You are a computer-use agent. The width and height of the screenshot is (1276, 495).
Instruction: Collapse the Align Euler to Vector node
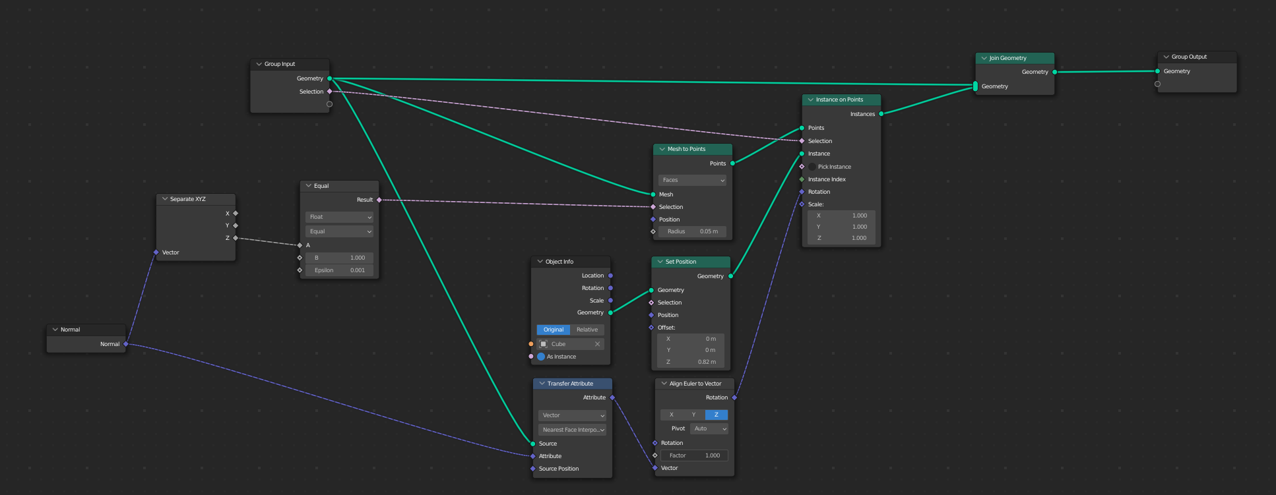(x=664, y=384)
